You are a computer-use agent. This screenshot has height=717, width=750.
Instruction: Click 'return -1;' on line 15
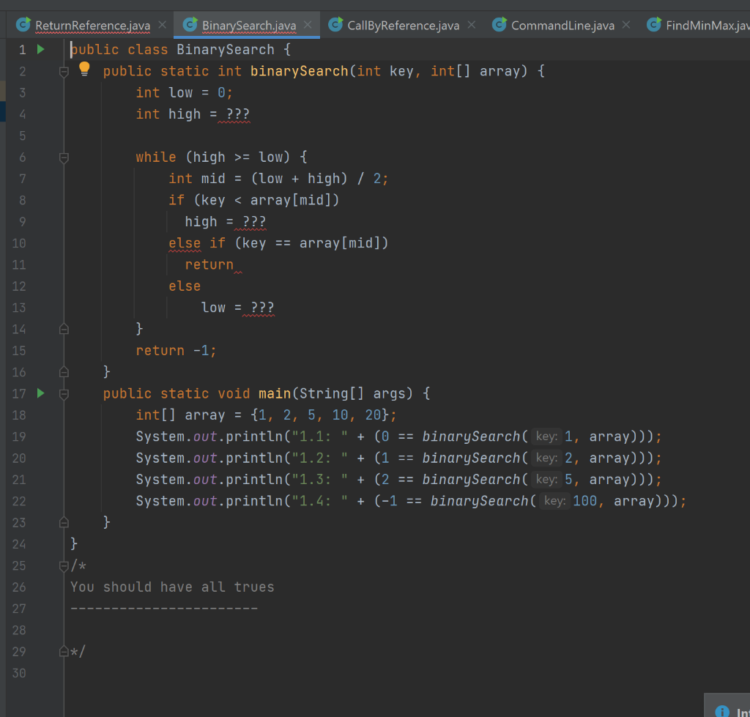(176, 351)
